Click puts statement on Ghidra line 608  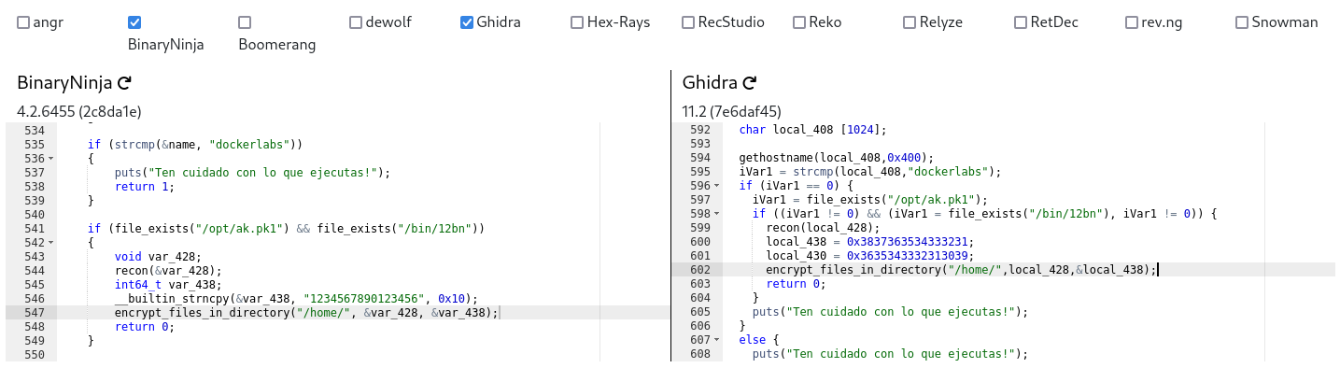[890, 354]
